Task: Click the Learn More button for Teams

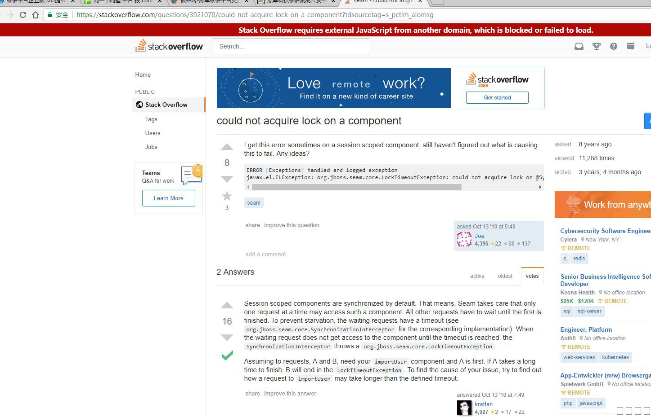Action: (x=168, y=198)
